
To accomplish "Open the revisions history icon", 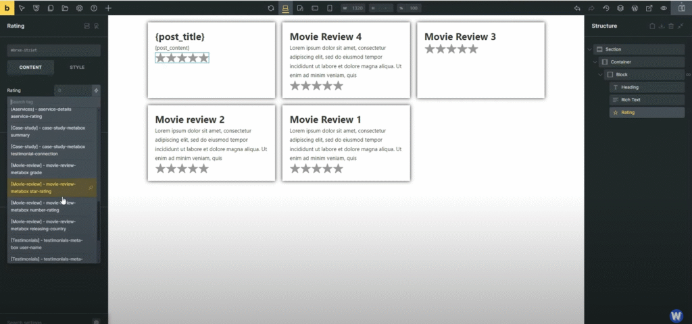I will 606,8.
